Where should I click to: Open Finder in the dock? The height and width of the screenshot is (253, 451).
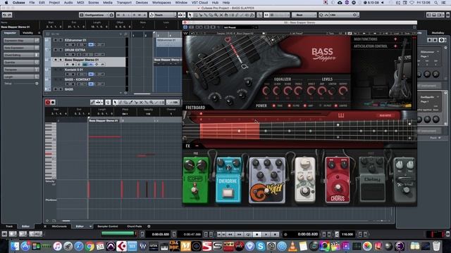[15, 246]
